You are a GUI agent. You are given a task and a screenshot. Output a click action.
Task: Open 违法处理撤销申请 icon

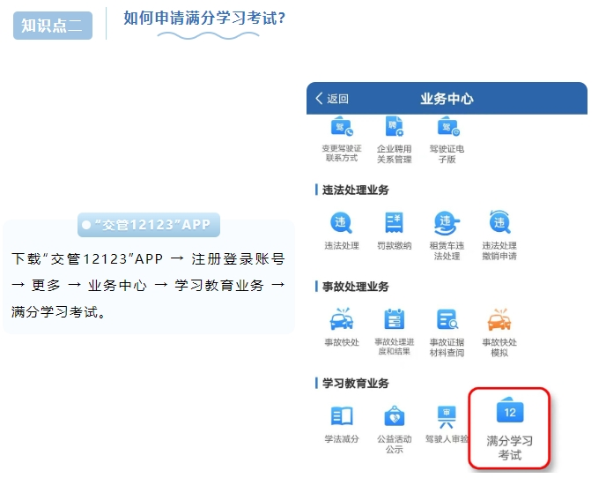(x=499, y=222)
